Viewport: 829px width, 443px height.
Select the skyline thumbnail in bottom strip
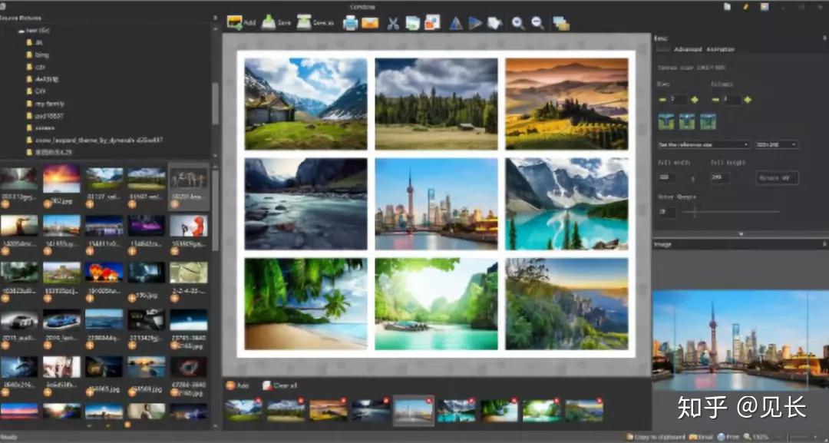pos(414,411)
